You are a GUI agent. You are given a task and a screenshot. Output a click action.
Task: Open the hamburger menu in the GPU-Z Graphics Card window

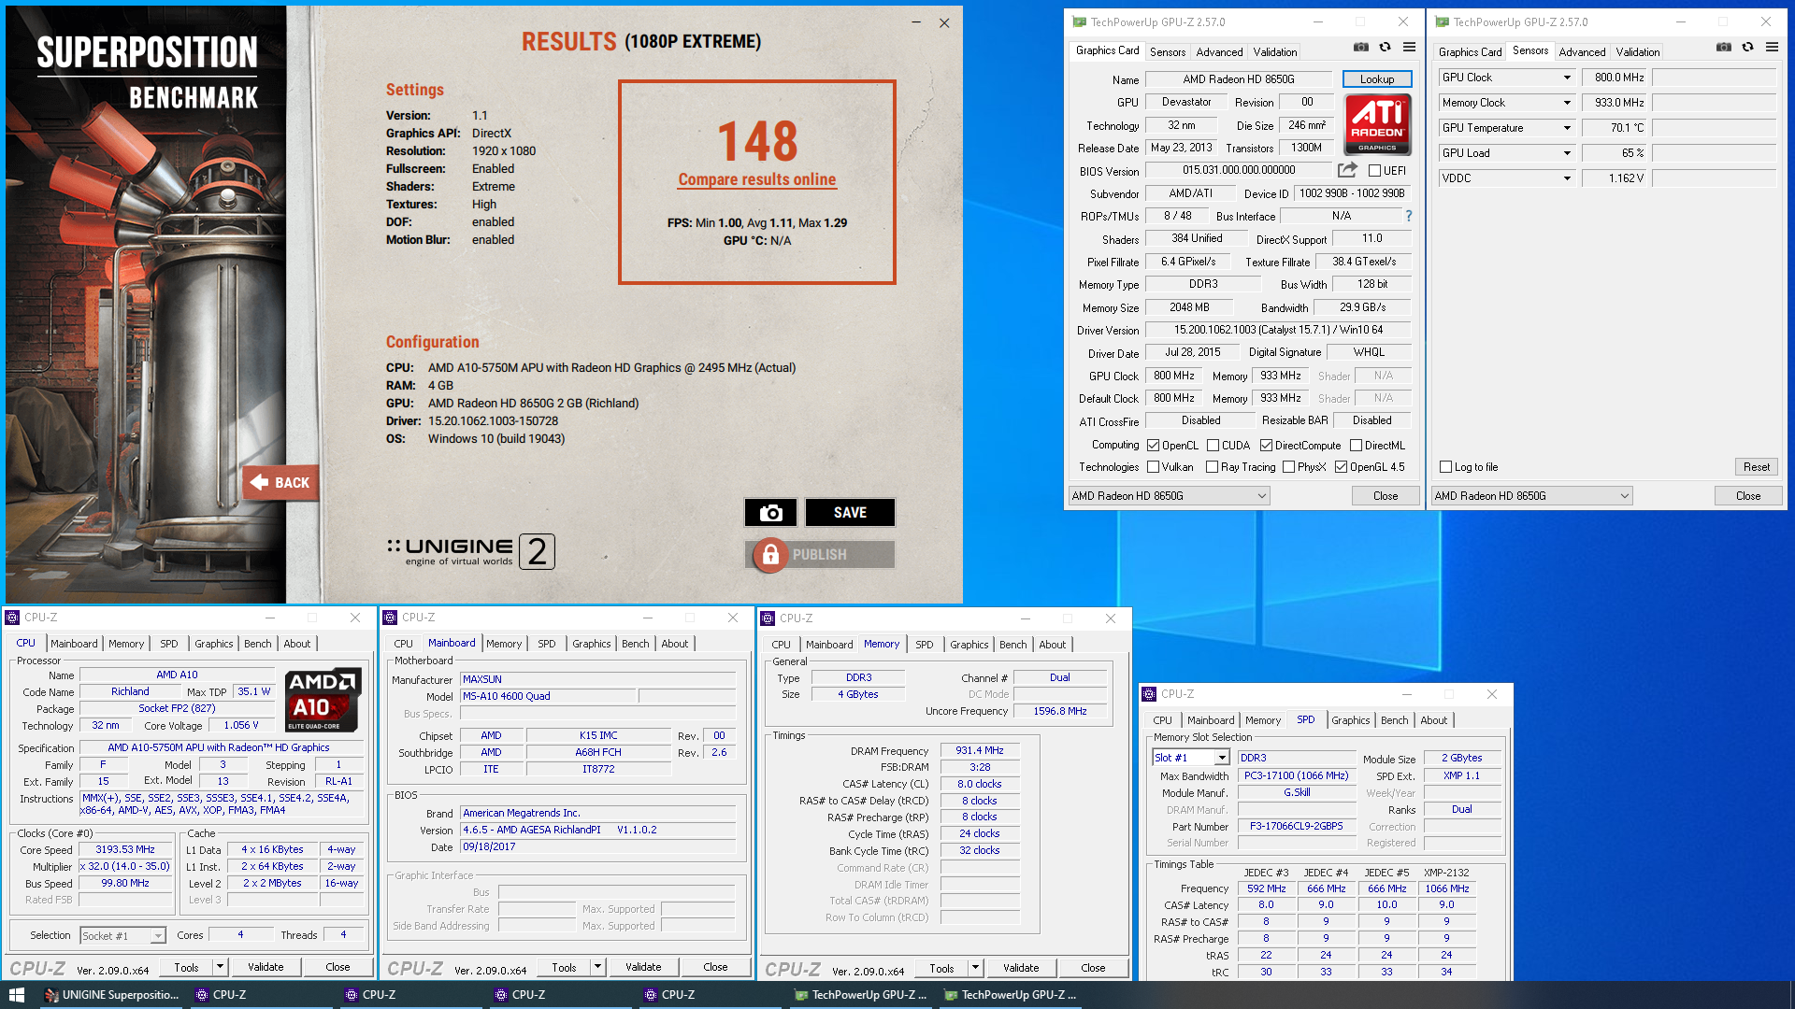(1409, 48)
